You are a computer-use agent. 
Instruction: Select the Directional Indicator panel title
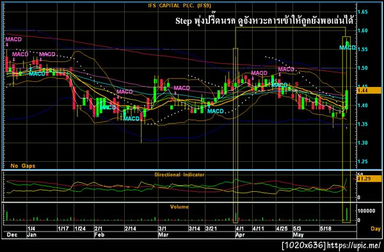tap(179, 175)
